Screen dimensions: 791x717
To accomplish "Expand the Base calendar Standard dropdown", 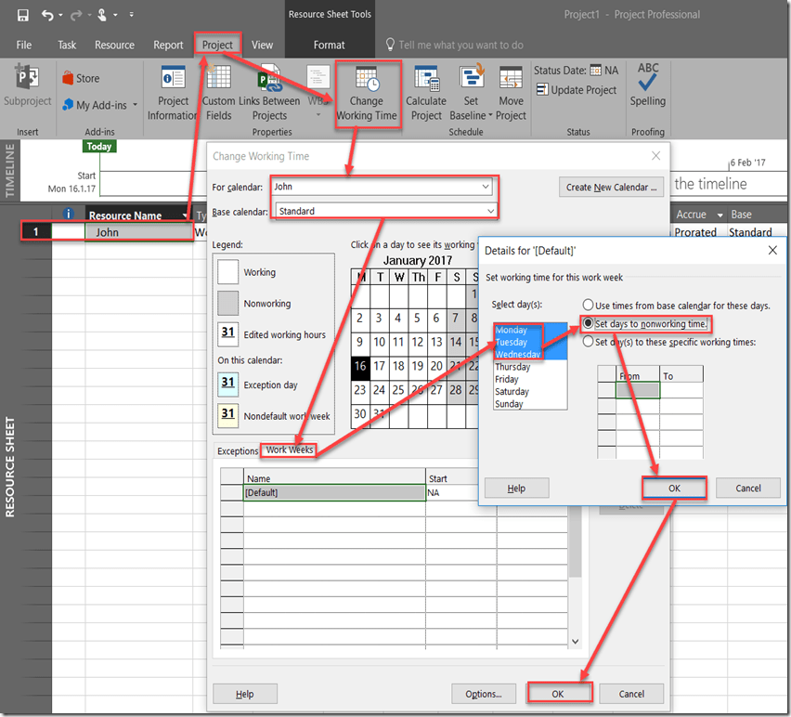I will coord(490,211).
